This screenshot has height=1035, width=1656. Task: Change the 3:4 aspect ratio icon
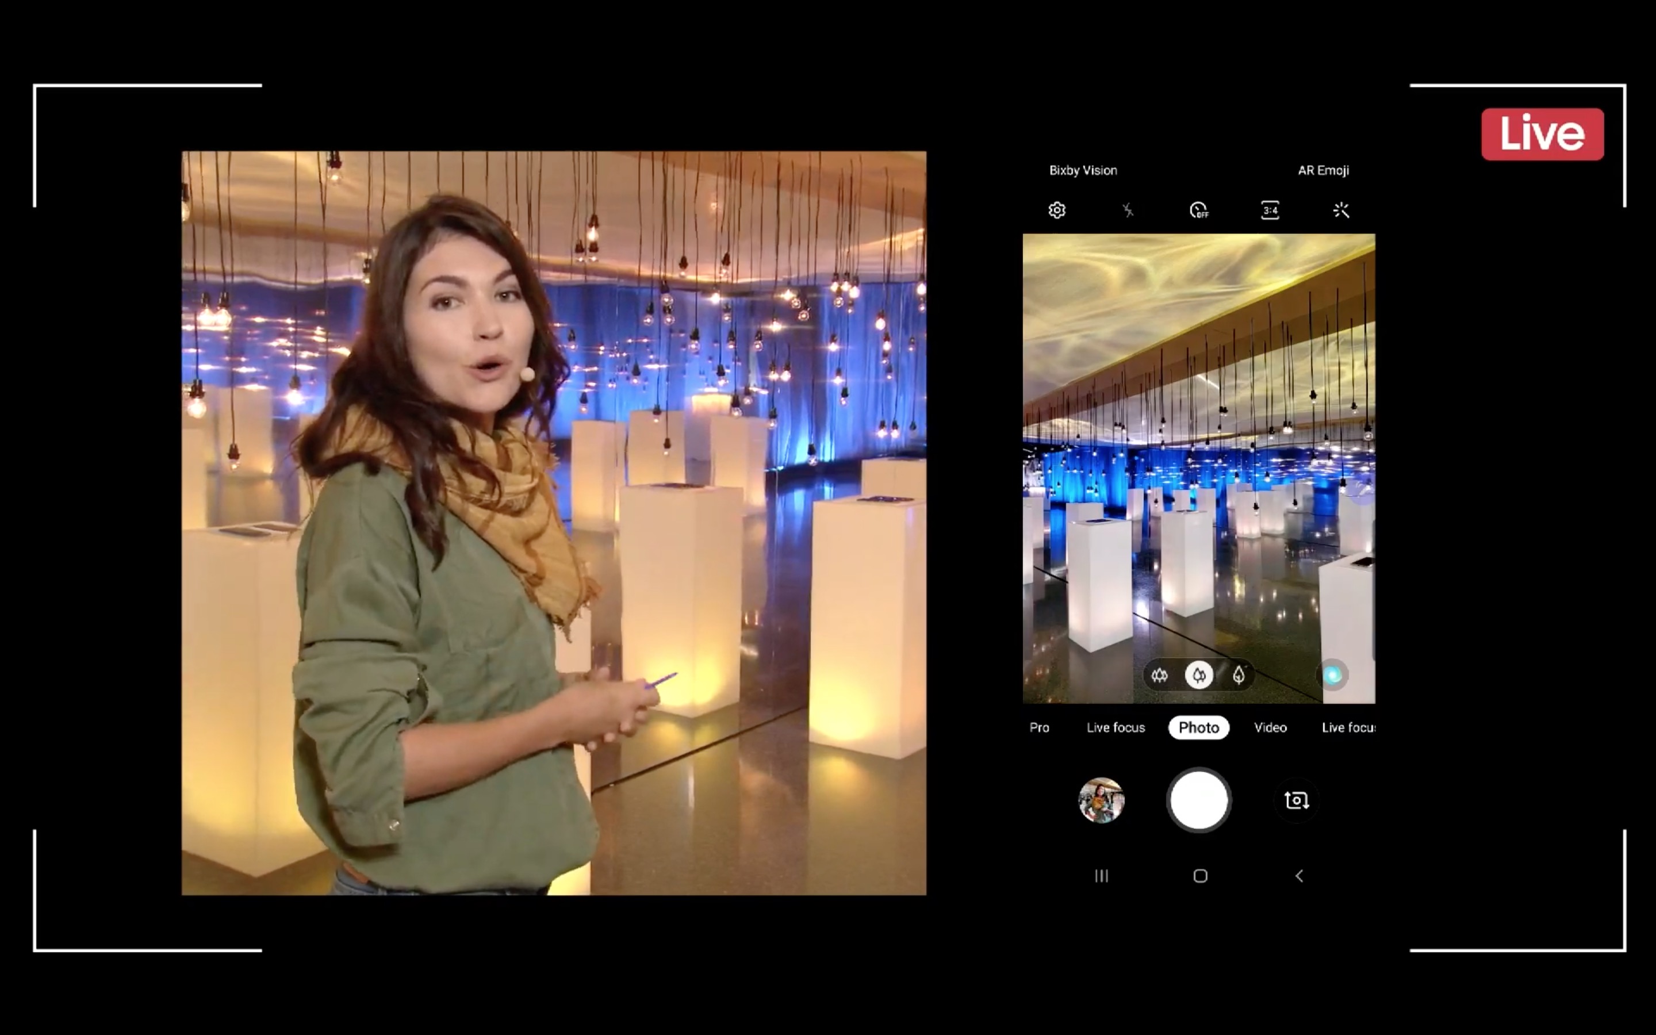tap(1270, 210)
